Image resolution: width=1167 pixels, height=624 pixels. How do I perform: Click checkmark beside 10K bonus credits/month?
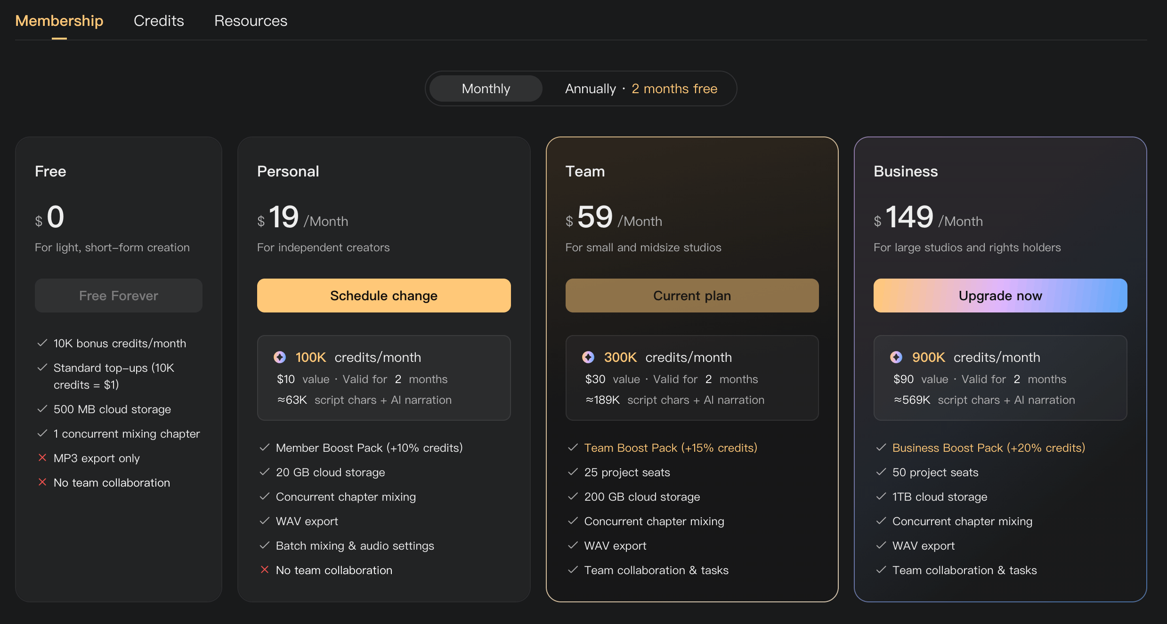[x=42, y=343]
